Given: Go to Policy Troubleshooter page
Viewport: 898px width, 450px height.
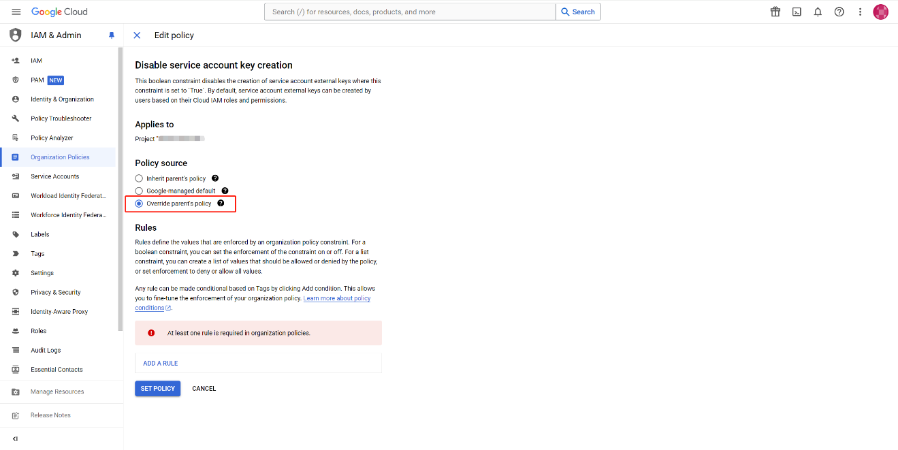Looking at the screenshot, I should pyautogui.click(x=61, y=118).
